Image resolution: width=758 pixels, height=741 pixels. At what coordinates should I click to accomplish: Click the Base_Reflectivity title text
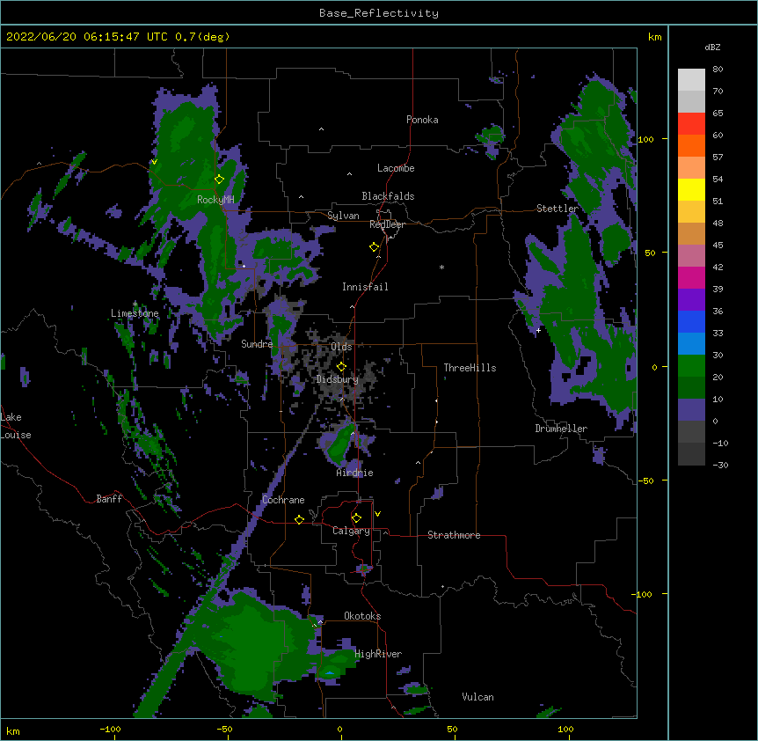click(x=379, y=13)
